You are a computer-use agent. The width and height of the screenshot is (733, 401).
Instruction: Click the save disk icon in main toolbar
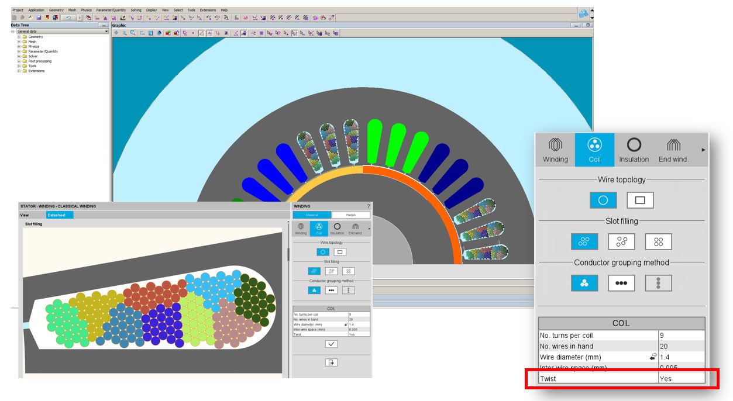point(39,18)
